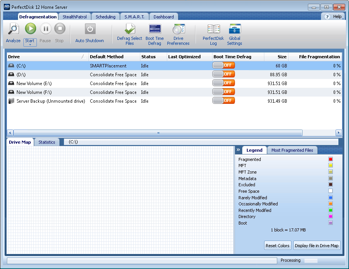Click the MFT yellow color swatch
The image size is (349, 269).
[x=331, y=165]
